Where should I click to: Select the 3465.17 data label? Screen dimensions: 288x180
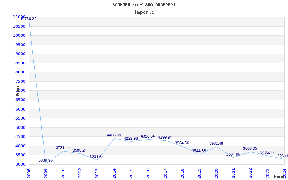pos(267,152)
